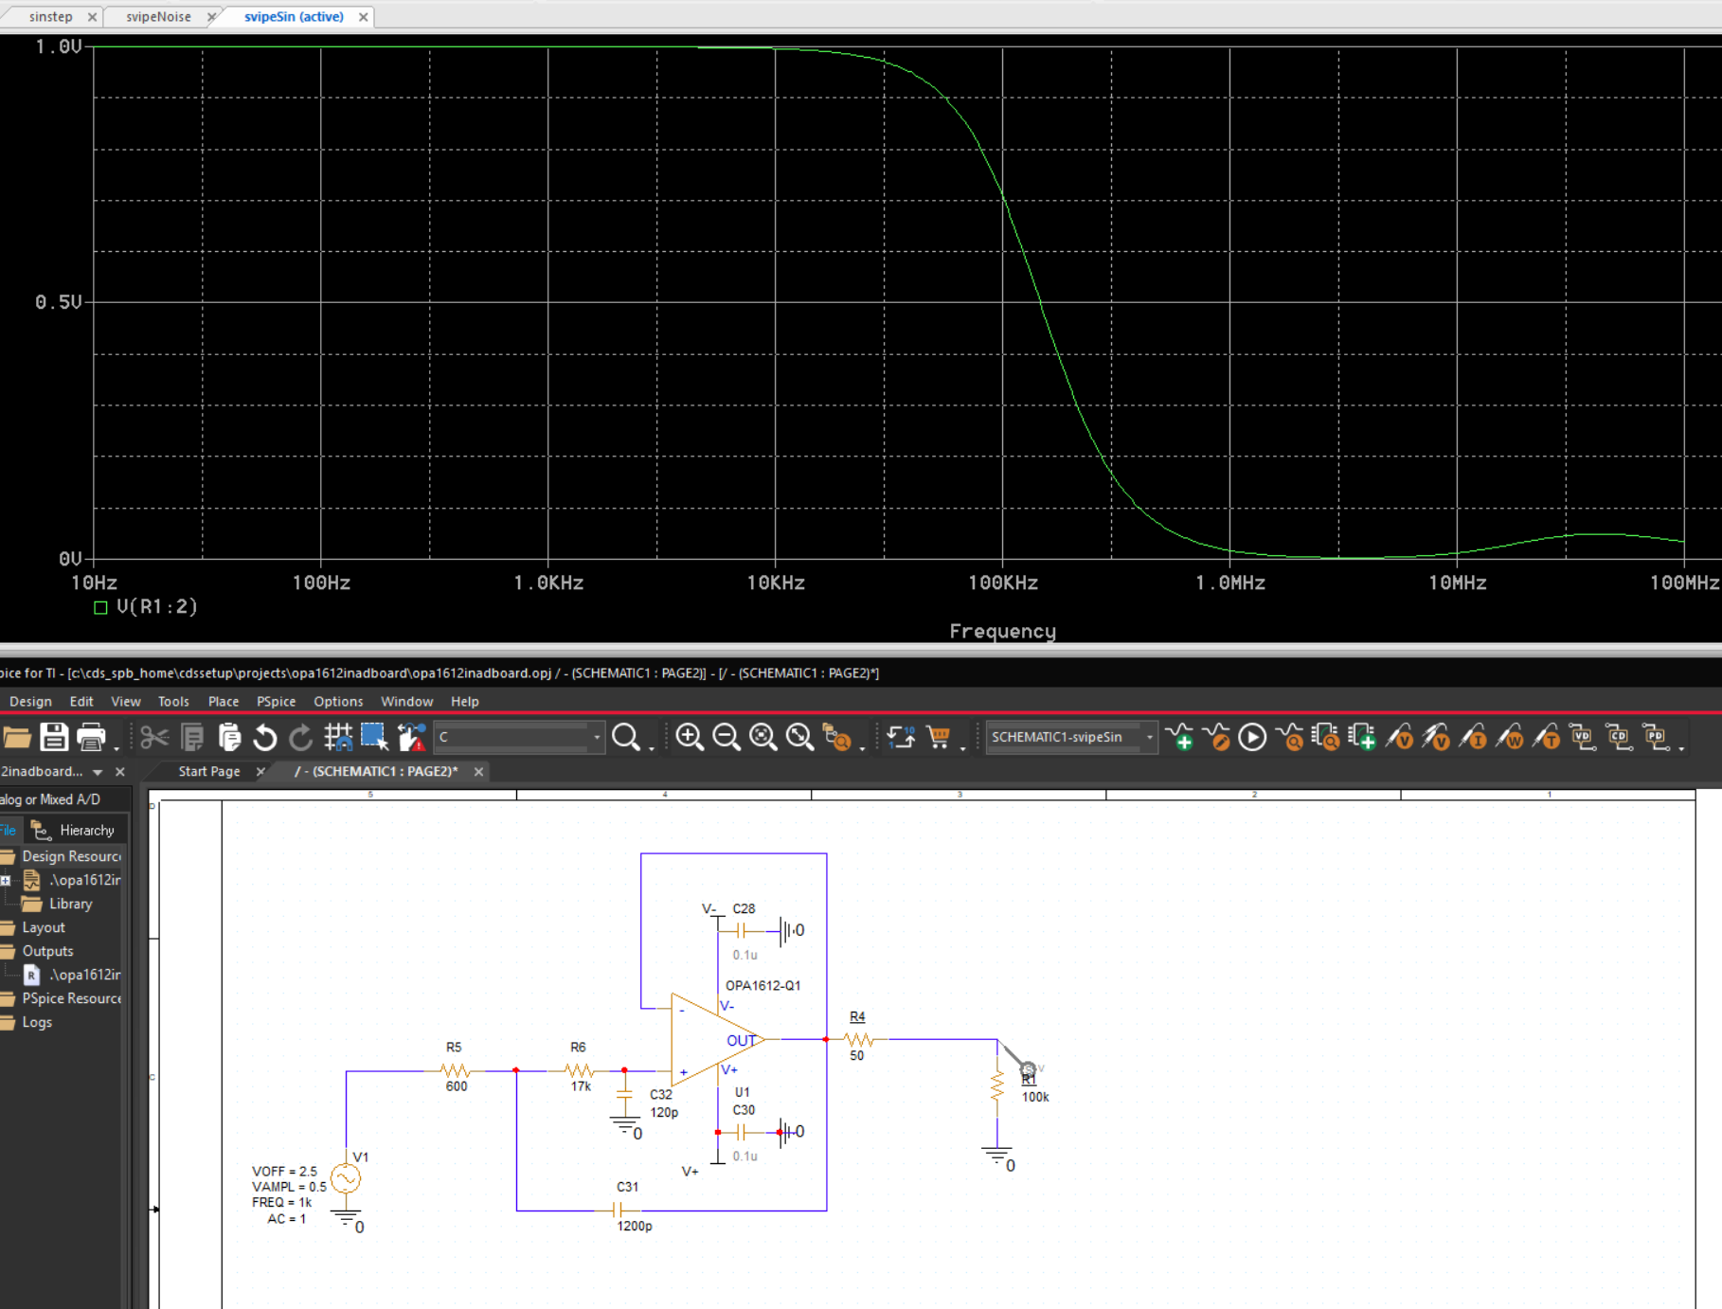
Task: Open the Options menu
Action: (x=338, y=702)
